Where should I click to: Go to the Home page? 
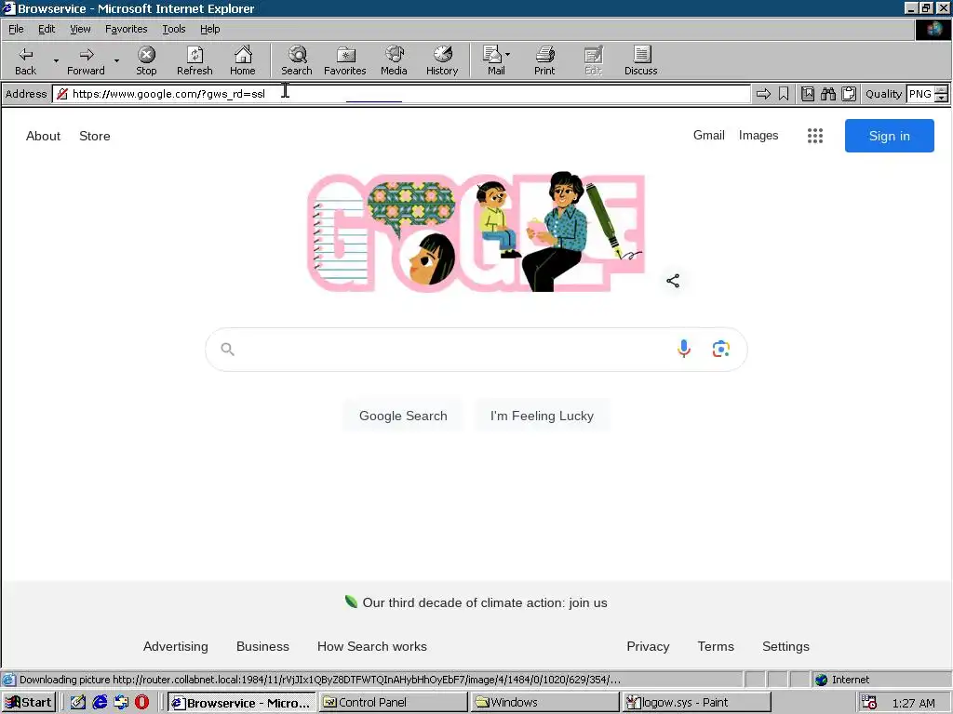243,60
